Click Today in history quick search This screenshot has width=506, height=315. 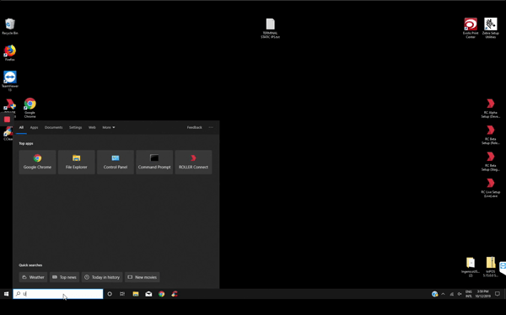[x=102, y=277]
